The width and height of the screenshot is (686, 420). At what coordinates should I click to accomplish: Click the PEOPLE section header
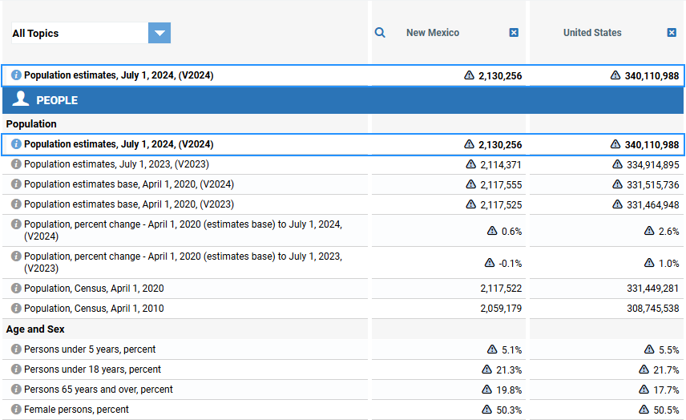point(56,100)
